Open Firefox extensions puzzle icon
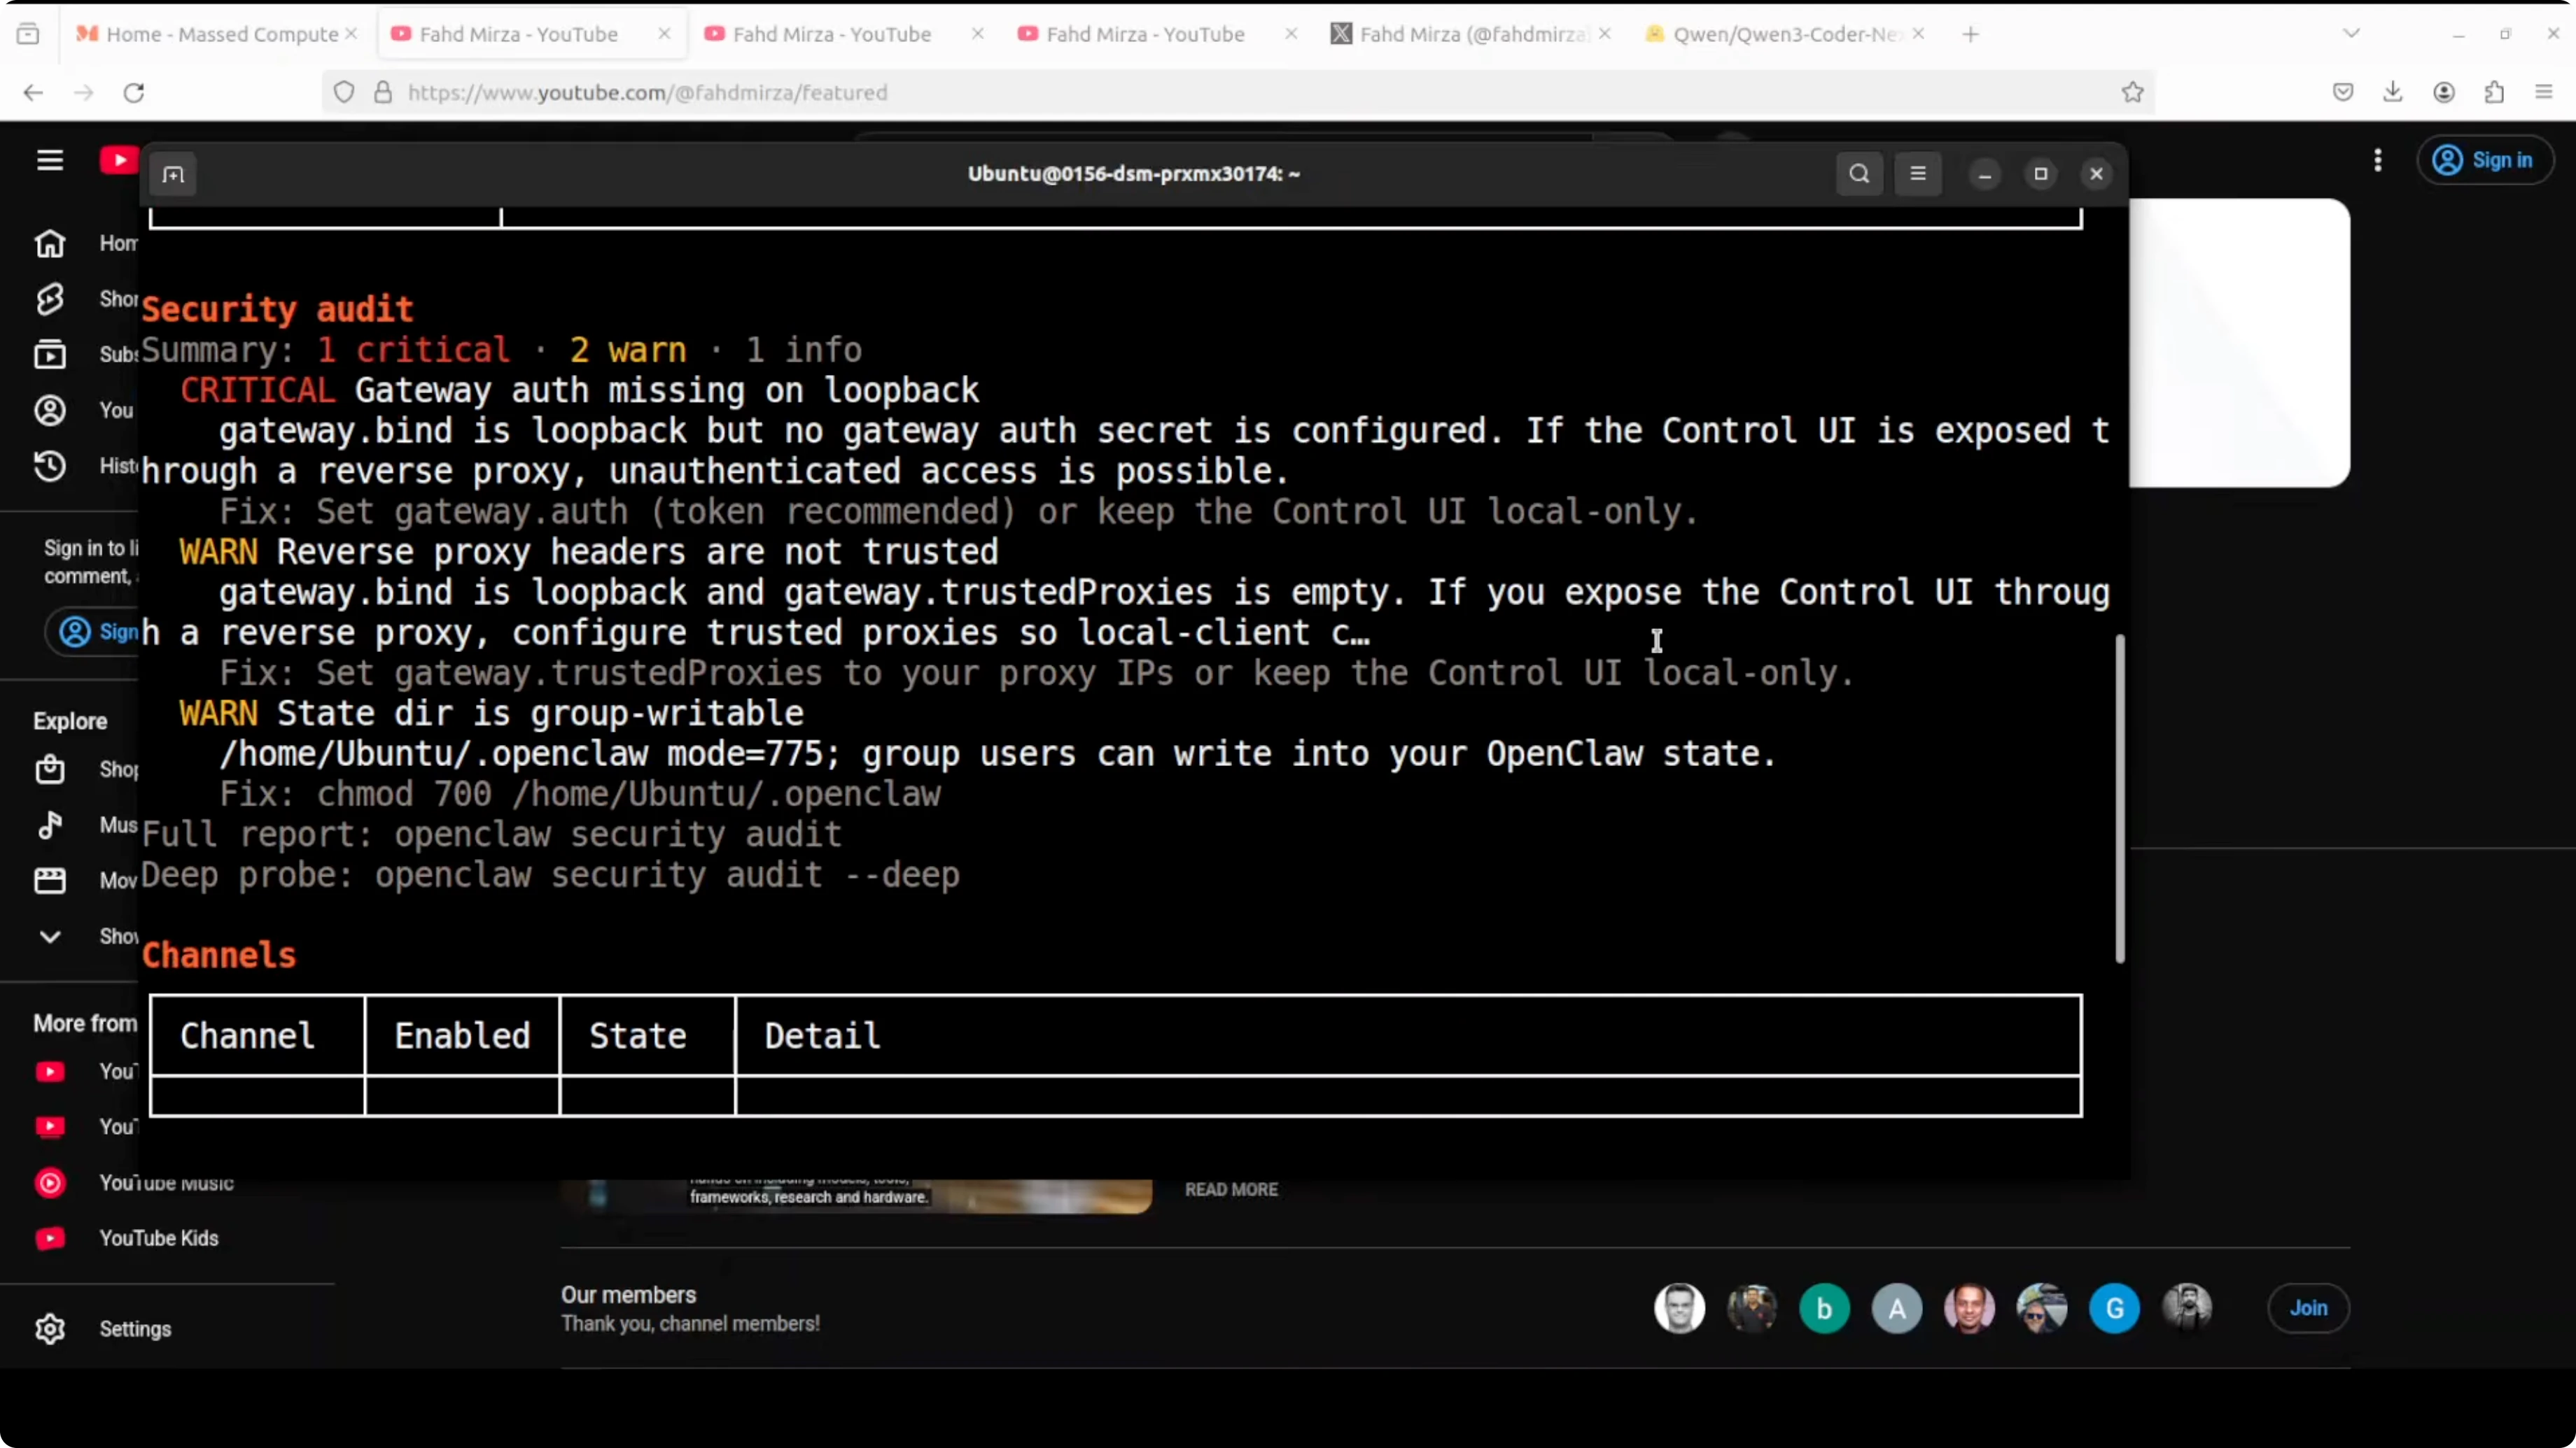This screenshot has height=1448, width=2576. point(2494,92)
